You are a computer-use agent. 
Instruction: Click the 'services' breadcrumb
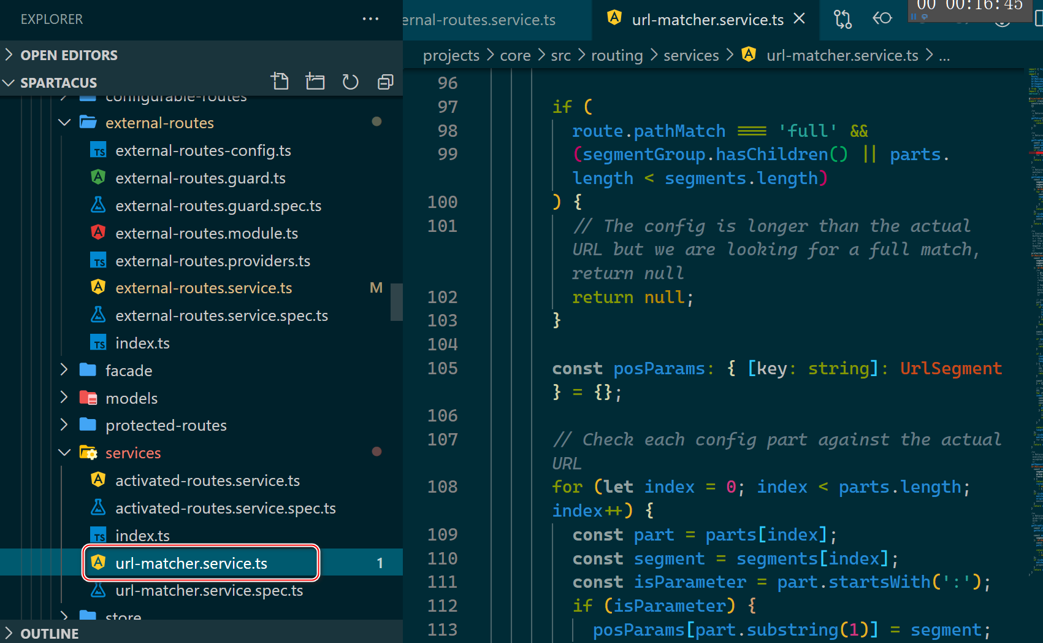[691, 56]
